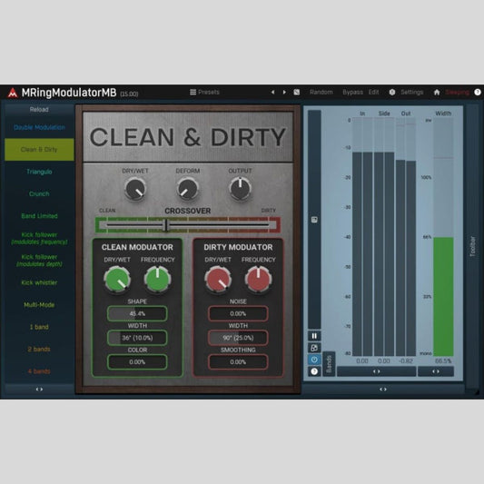Toggle the Bypass button
484x484 pixels.
(353, 92)
